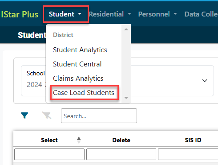This screenshot has width=218, height=165.
Task: Select Student Analytics menu item
Action: 80,50
